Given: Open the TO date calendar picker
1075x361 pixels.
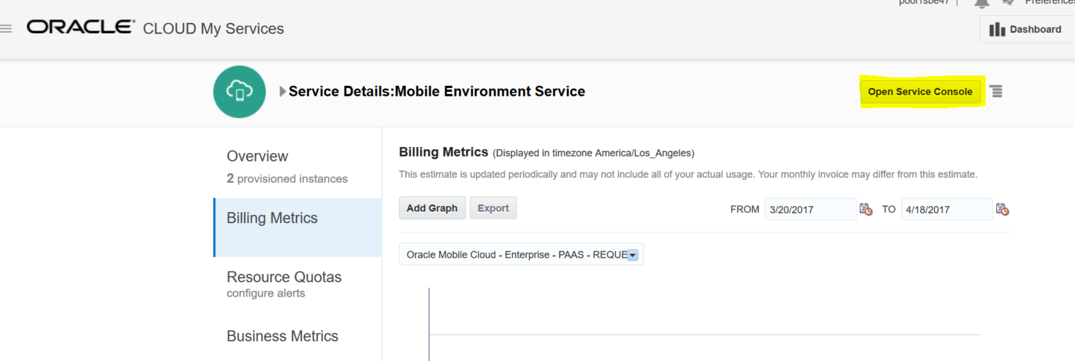Looking at the screenshot, I should point(1002,209).
